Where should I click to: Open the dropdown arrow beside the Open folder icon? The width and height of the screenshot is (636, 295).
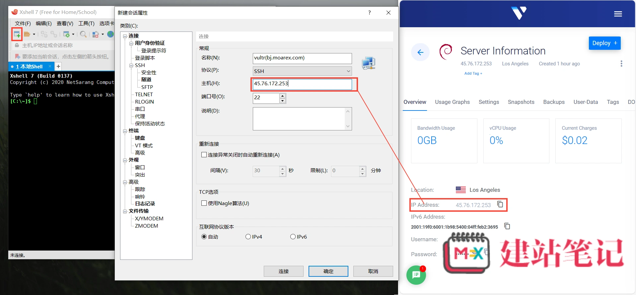click(x=34, y=34)
